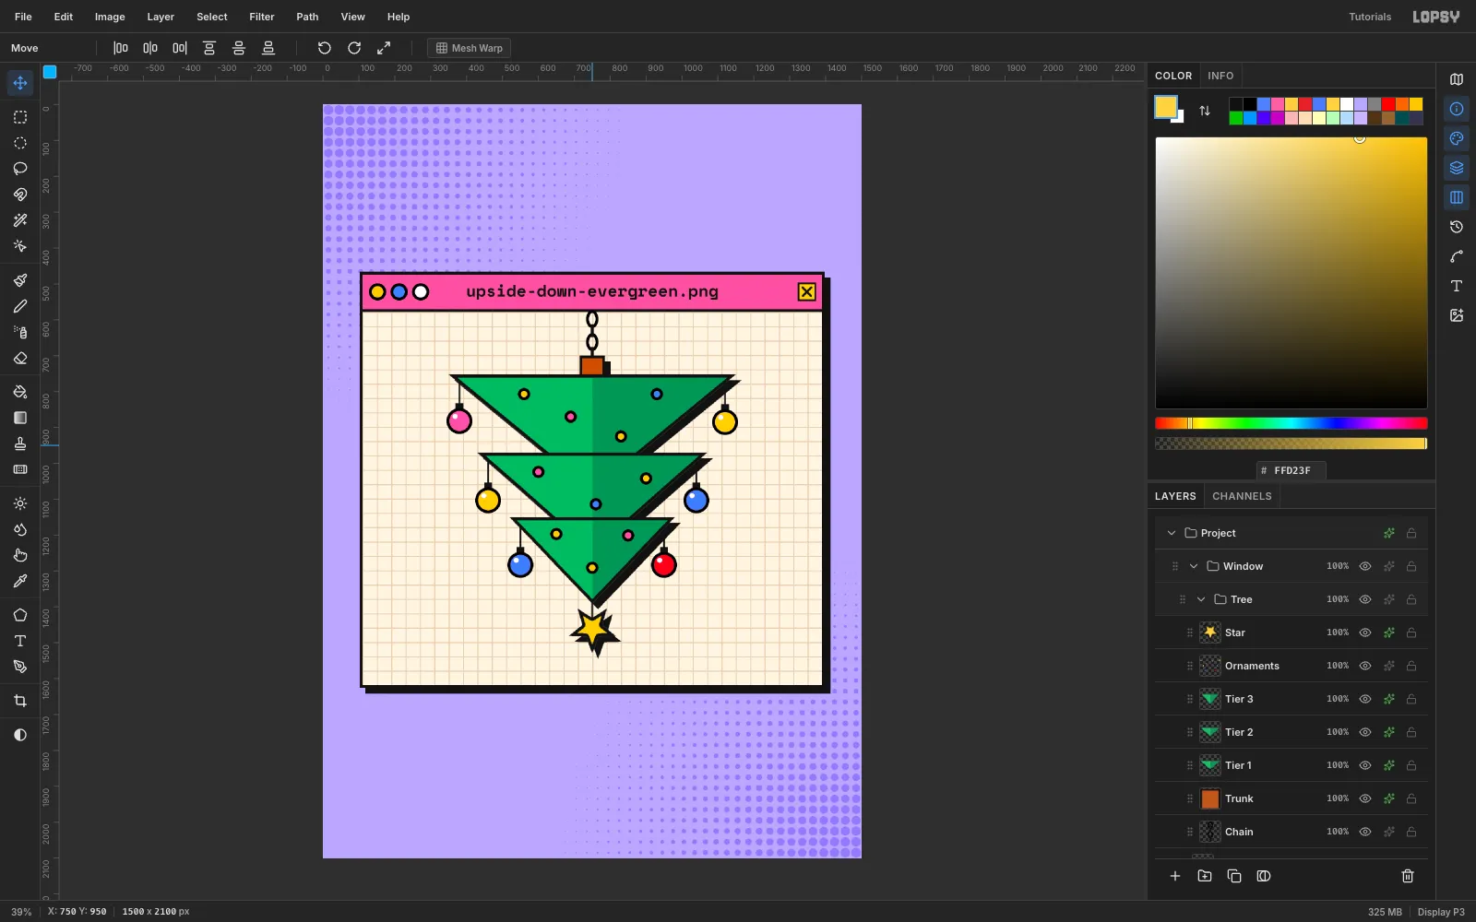Click the Trunk layer thumbnail

(1210, 798)
